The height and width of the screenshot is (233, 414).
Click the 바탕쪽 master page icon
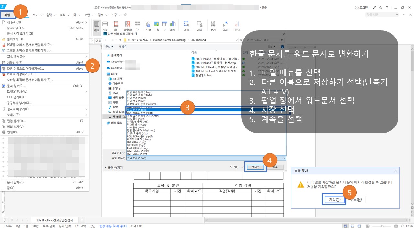pos(127,24)
